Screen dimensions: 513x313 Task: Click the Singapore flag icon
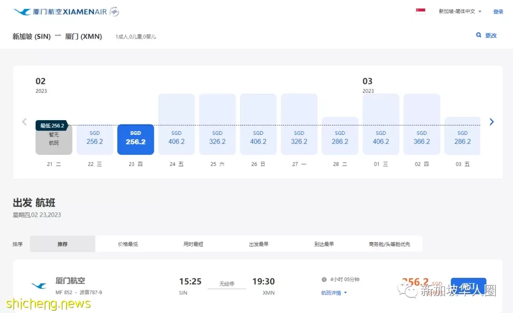[420, 11]
